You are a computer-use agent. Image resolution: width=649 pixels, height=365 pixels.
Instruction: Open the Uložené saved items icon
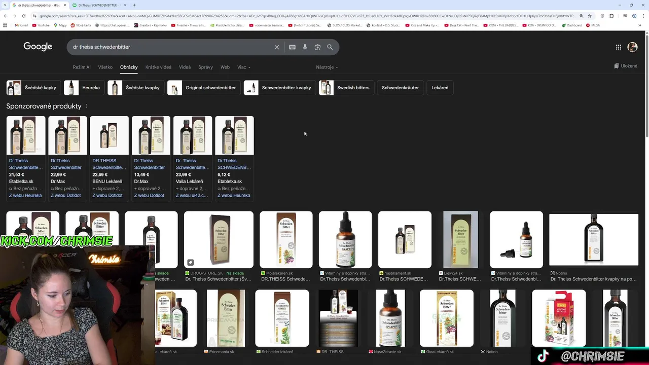pyautogui.click(x=626, y=66)
